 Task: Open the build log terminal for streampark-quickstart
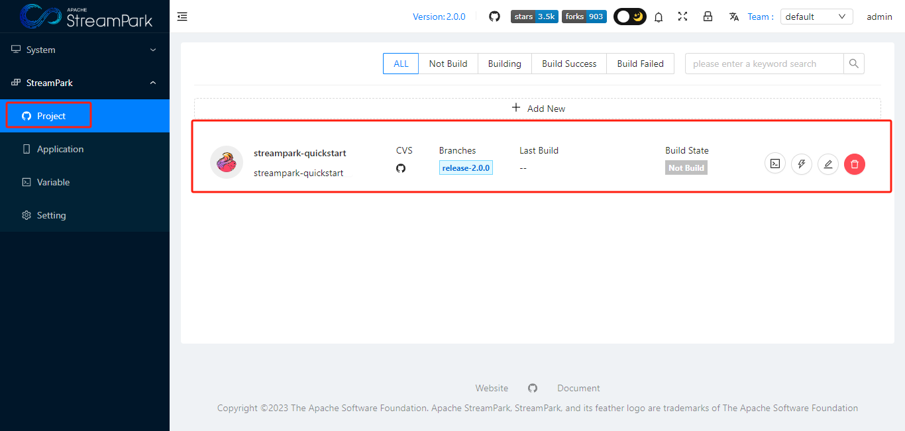775,164
